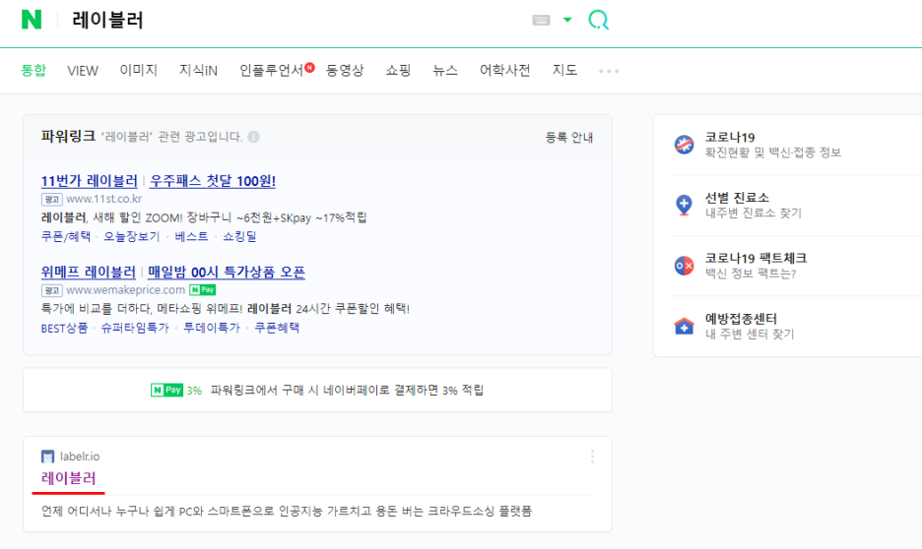Open the 쇼킹딜 sublink
This screenshot has height=549, width=922.
click(x=240, y=237)
